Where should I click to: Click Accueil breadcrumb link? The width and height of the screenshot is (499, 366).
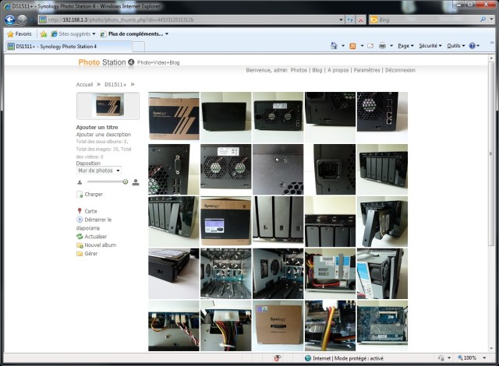tap(84, 85)
